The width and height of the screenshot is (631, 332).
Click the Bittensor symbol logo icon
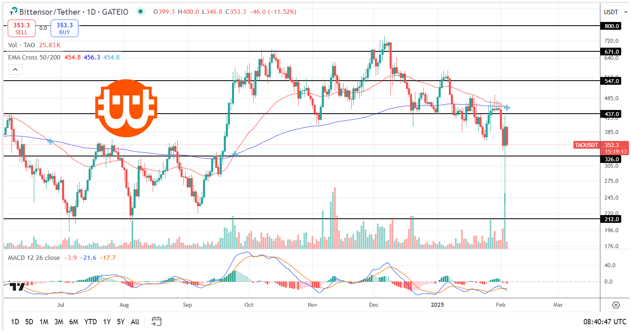pos(13,11)
